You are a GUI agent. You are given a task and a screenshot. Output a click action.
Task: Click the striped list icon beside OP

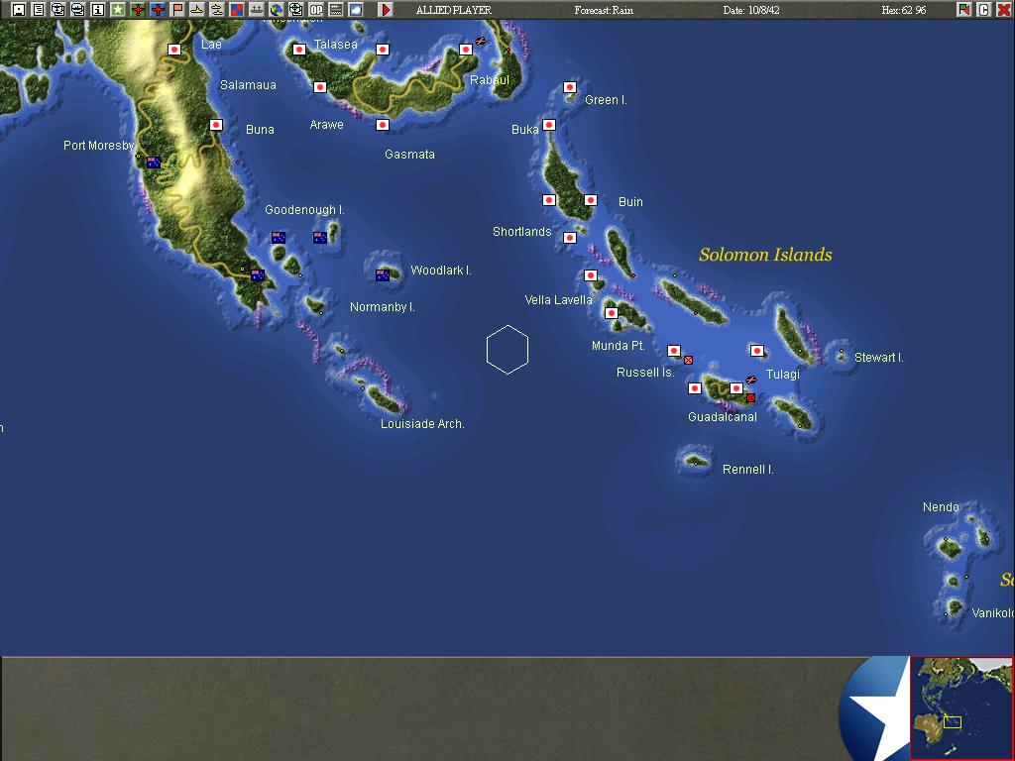[x=336, y=10]
